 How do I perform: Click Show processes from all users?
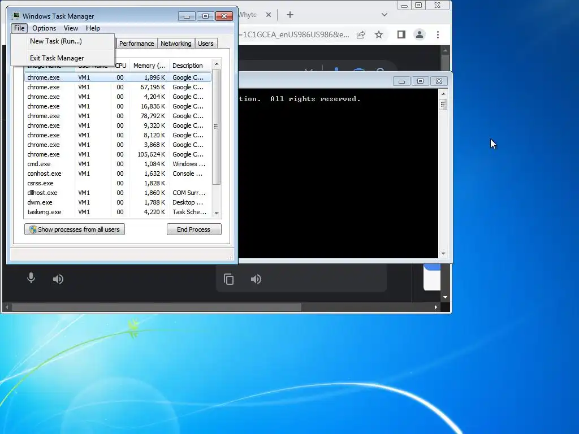(x=75, y=229)
